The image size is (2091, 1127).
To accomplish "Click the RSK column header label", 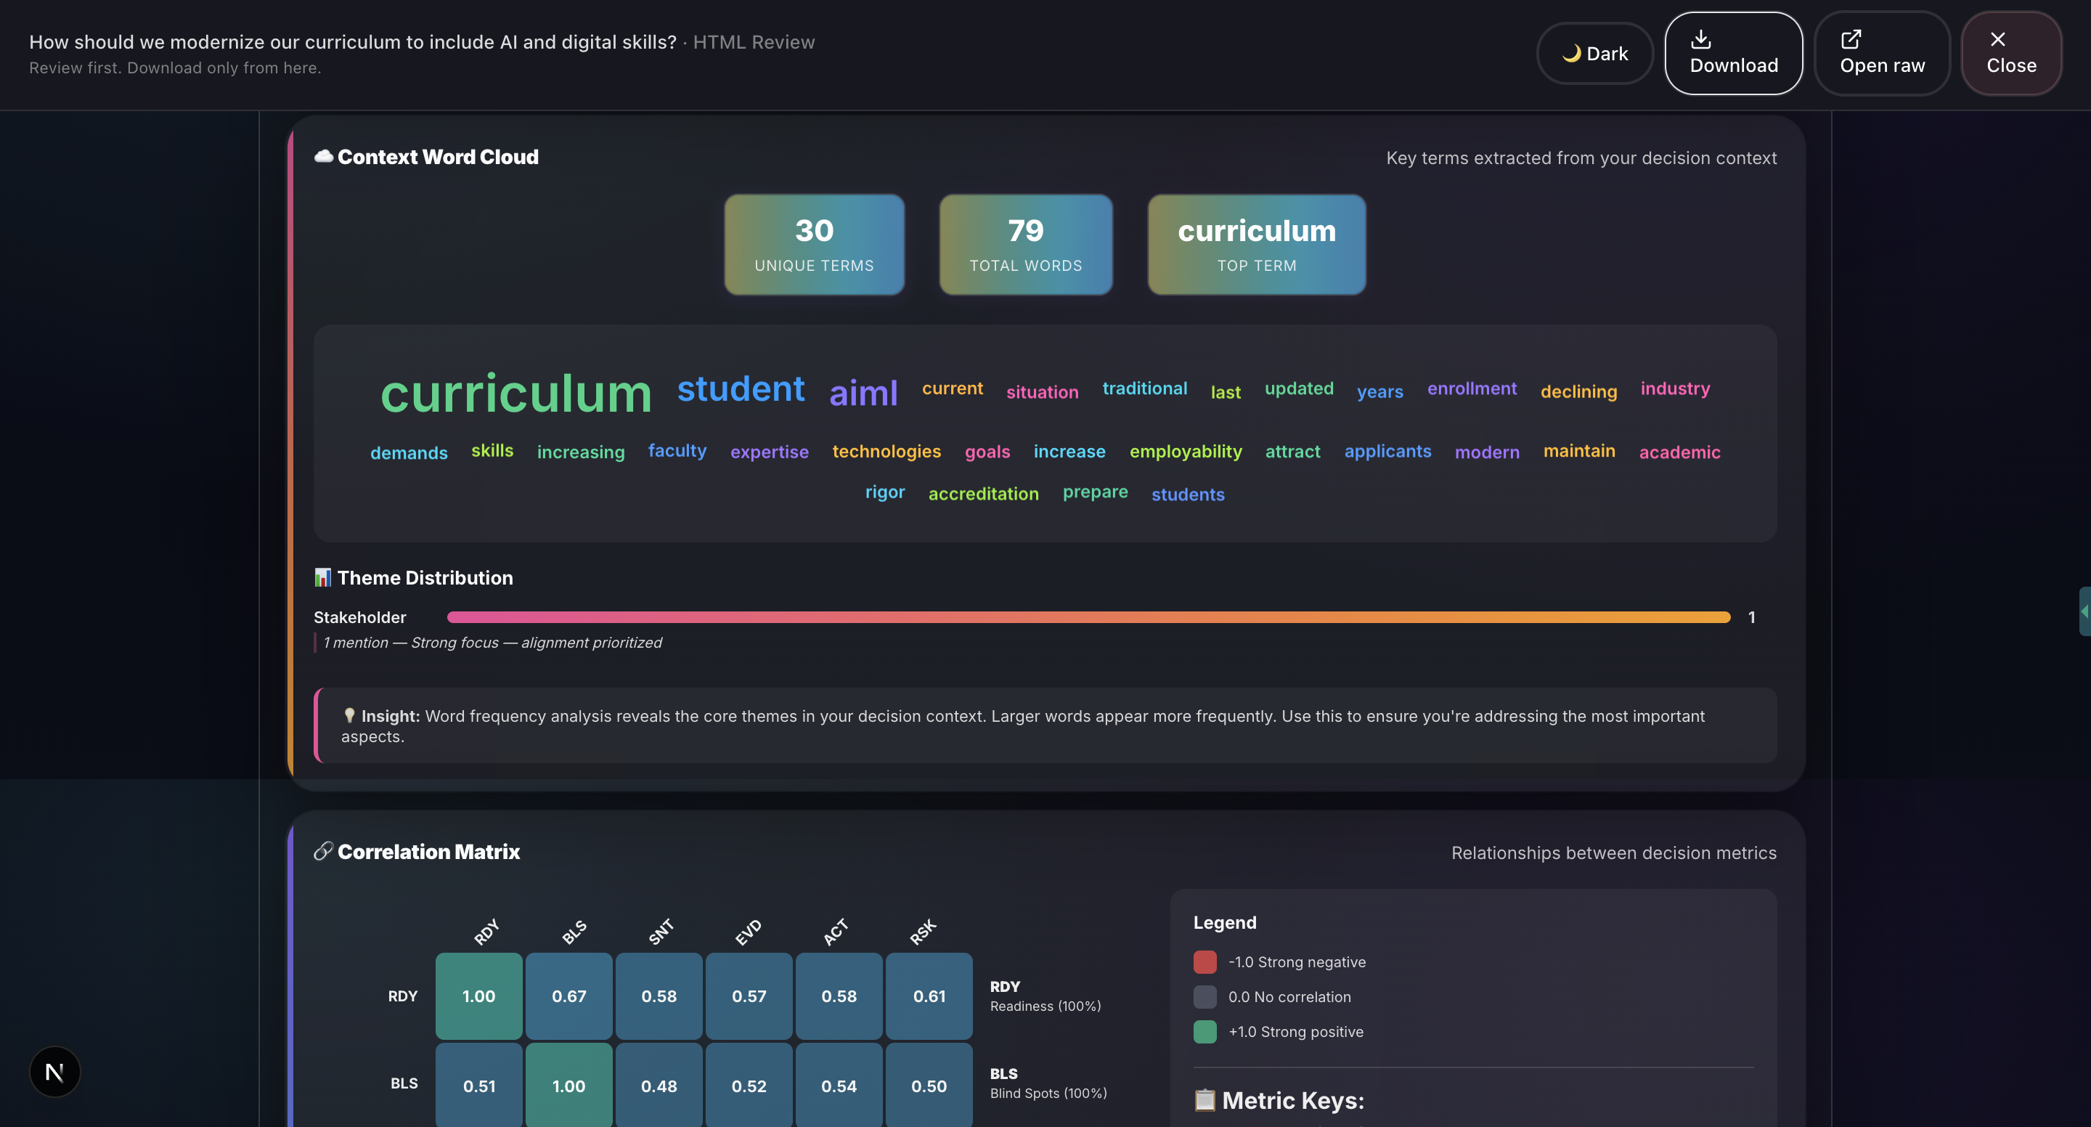I will (x=922, y=932).
